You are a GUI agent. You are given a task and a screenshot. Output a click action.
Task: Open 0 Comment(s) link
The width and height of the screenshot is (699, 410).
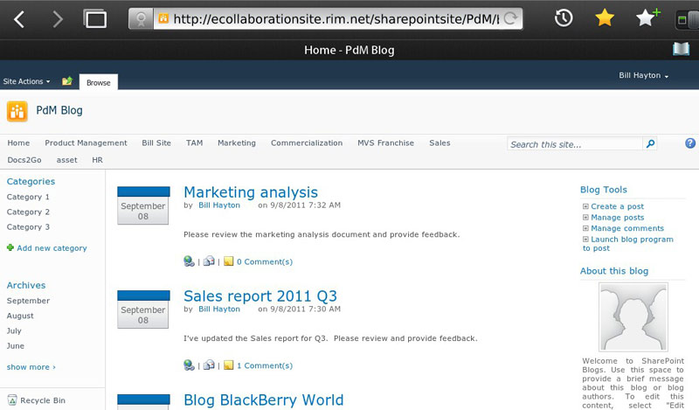tap(265, 262)
